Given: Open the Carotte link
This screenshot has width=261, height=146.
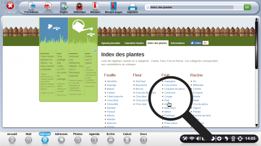Looking at the screenshot, I should coord(197,89).
